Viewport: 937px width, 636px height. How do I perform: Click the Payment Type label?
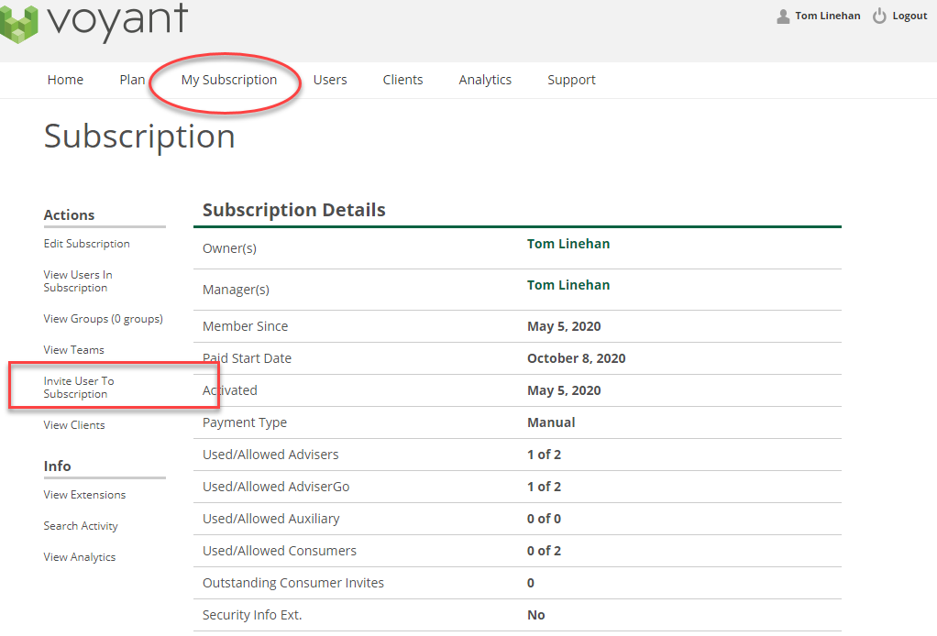pos(245,422)
